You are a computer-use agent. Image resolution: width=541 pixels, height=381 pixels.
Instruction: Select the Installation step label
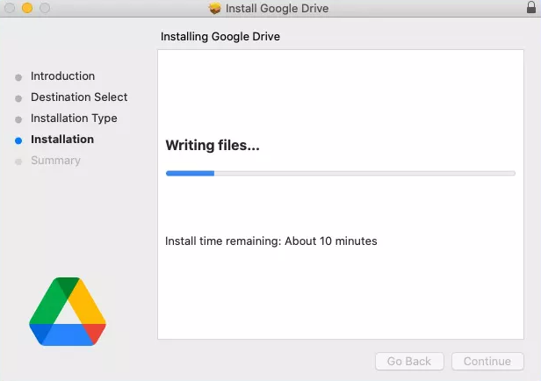point(62,140)
